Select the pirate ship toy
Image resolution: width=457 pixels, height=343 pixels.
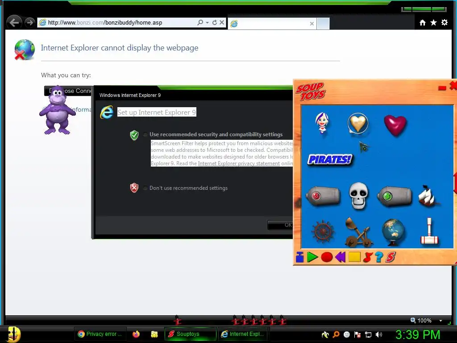pyautogui.click(x=428, y=196)
